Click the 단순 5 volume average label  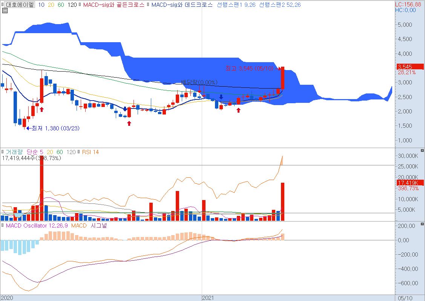[x=35, y=152]
